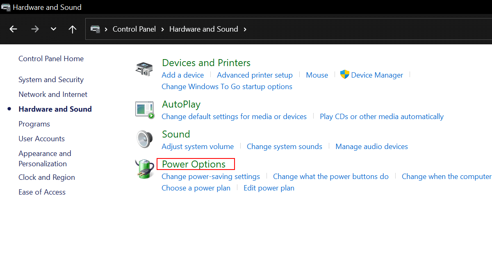Open System and Security in sidebar
This screenshot has height=273, width=492.
51,80
